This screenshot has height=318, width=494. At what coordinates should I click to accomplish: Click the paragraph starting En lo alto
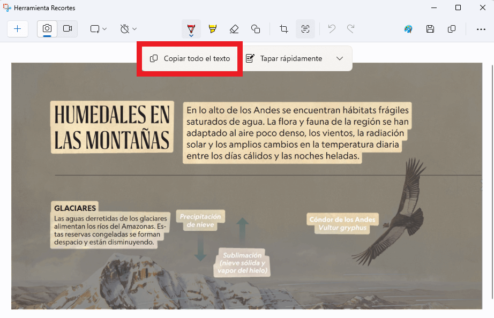(297, 133)
